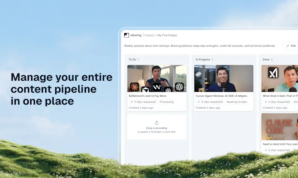Open the What Grok 3 Gets video thumbnail
The image size is (298, 178).
[x=280, y=79]
